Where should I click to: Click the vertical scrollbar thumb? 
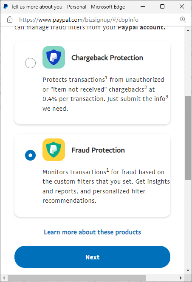188,138
